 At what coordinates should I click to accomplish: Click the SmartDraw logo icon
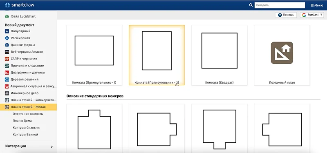coord(7,5)
